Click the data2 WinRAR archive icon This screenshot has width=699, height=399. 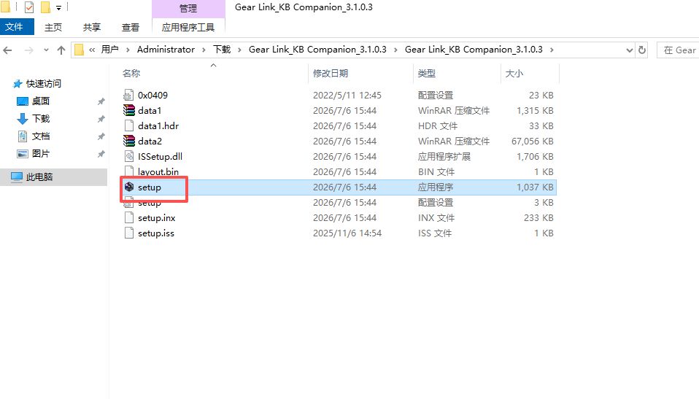point(129,141)
